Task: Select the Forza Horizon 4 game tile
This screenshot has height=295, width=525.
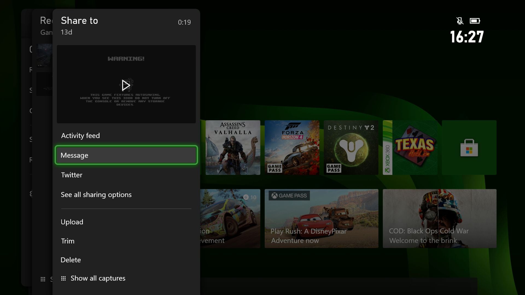Action: [292, 147]
